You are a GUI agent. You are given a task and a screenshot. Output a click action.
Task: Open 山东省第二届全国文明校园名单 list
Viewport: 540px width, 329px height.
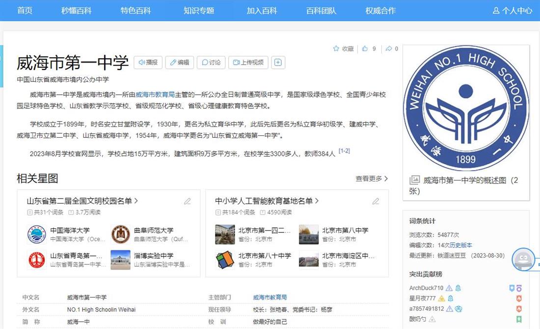(x=82, y=201)
